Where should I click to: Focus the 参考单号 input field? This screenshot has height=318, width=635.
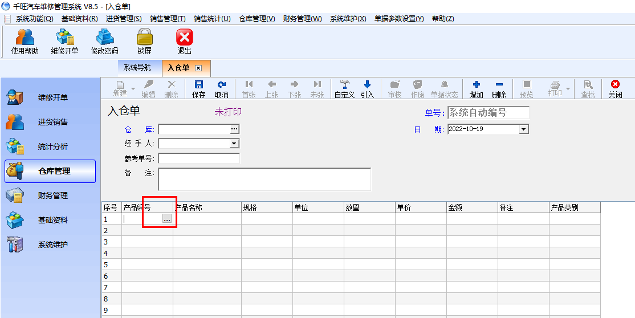point(199,158)
